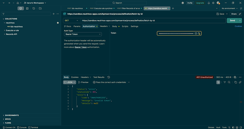The height and width of the screenshot is (129, 244).
Task: Click the notifications bell icon
Action: pyautogui.click(x=209, y=3)
